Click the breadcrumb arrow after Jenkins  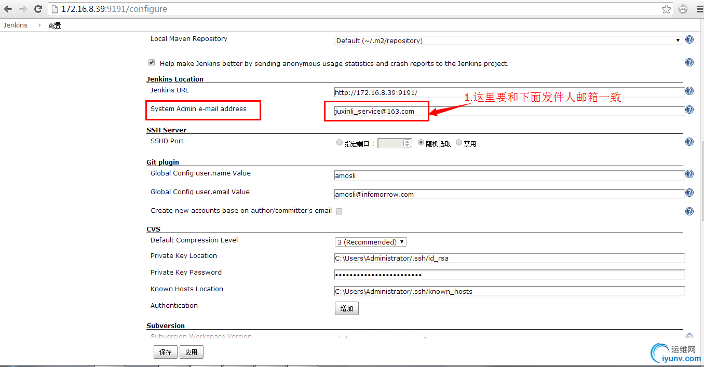coord(39,25)
